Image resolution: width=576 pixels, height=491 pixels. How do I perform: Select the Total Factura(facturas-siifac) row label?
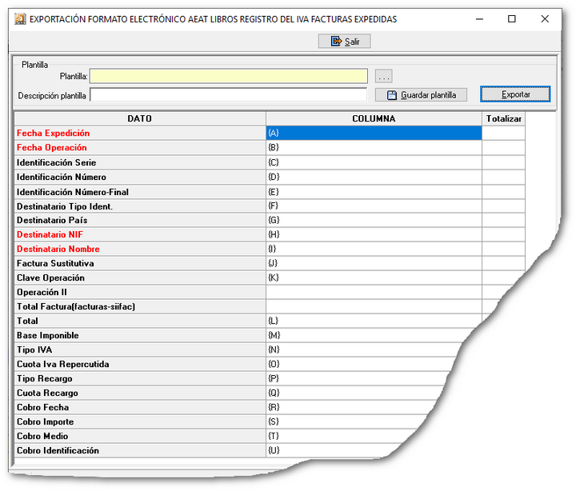[x=140, y=306]
